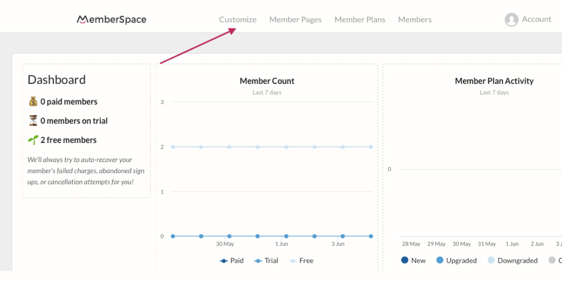Toggle the Paid series in legend
Screen dimensions: 562x281
232,261
